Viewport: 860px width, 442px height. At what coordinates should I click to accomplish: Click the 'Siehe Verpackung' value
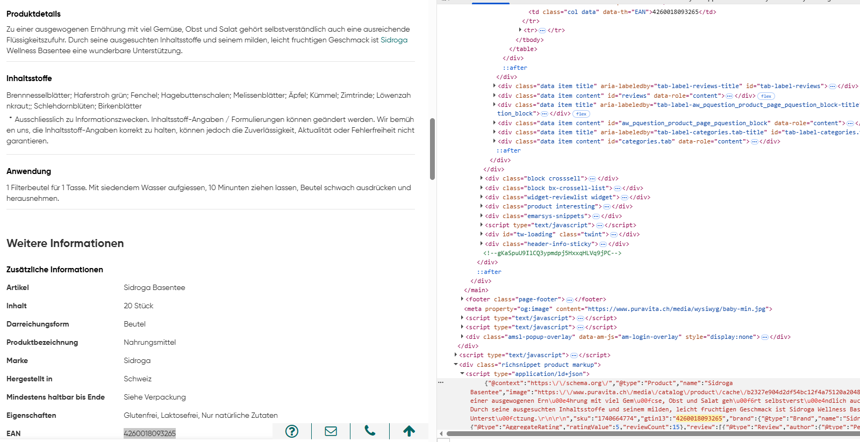pos(155,397)
